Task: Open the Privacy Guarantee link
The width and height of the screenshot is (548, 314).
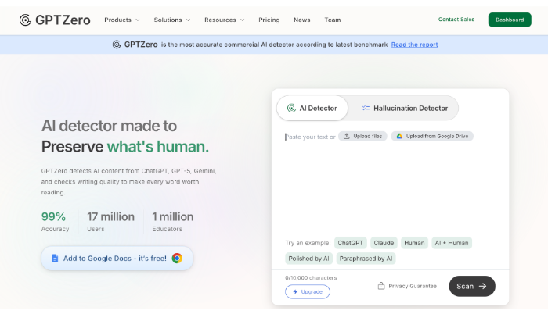Action: click(x=407, y=286)
